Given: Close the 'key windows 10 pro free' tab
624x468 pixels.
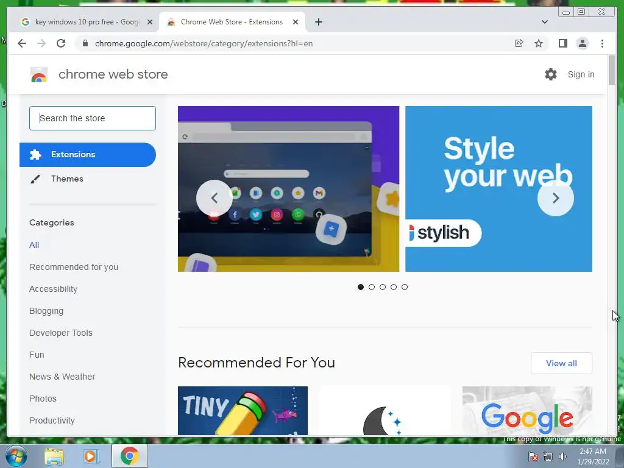Looking at the screenshot, I should (x=150, y=22).
